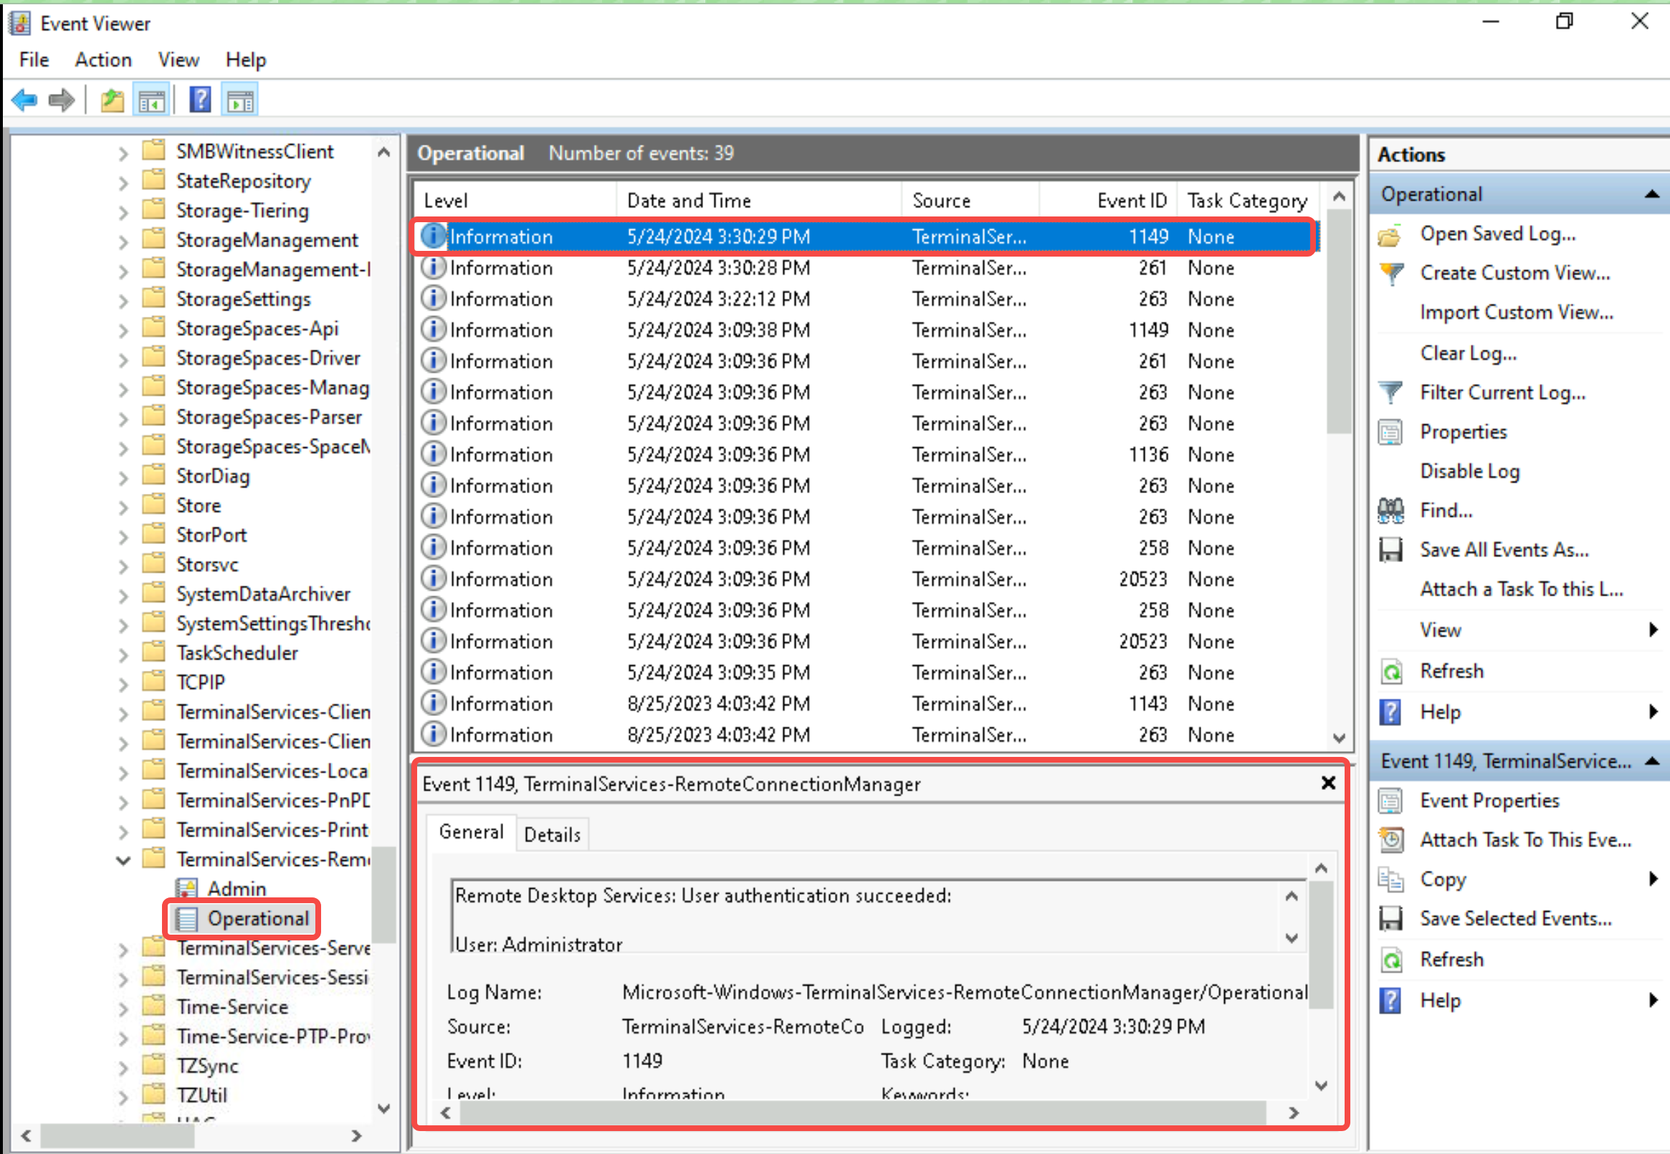
Task: Expand the SMBWitnessClient tree node
Action: [x=123, y=153]
